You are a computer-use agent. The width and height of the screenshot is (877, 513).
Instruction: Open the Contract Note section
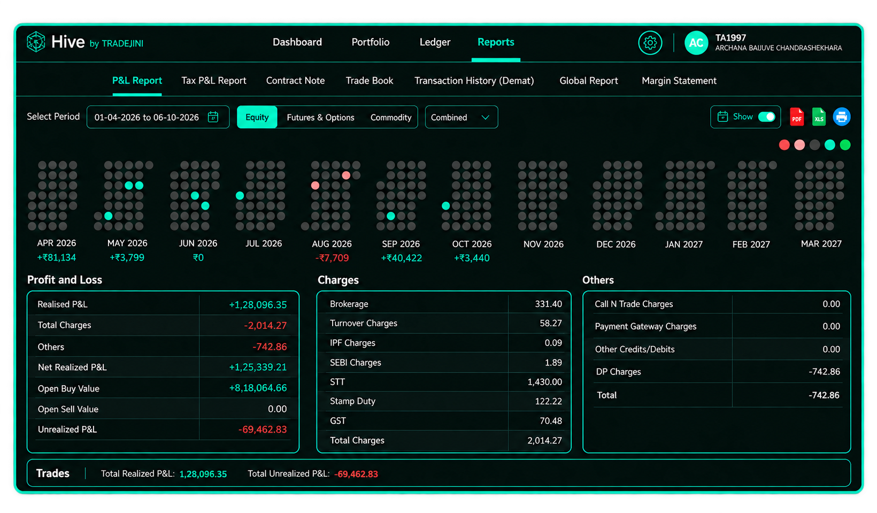coord(295,81)
